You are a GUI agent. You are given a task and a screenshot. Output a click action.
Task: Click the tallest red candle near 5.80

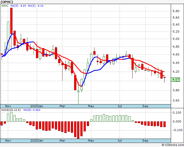coord(11,21)
